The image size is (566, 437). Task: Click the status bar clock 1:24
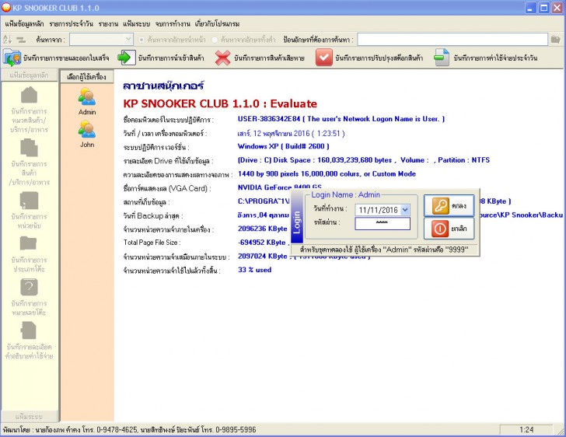pyautogui.click(x=526, y=430)
